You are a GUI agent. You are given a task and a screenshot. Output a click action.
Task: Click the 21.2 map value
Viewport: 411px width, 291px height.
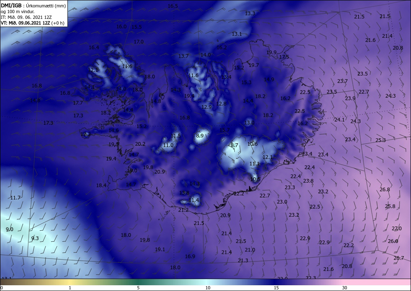[183, 210]
